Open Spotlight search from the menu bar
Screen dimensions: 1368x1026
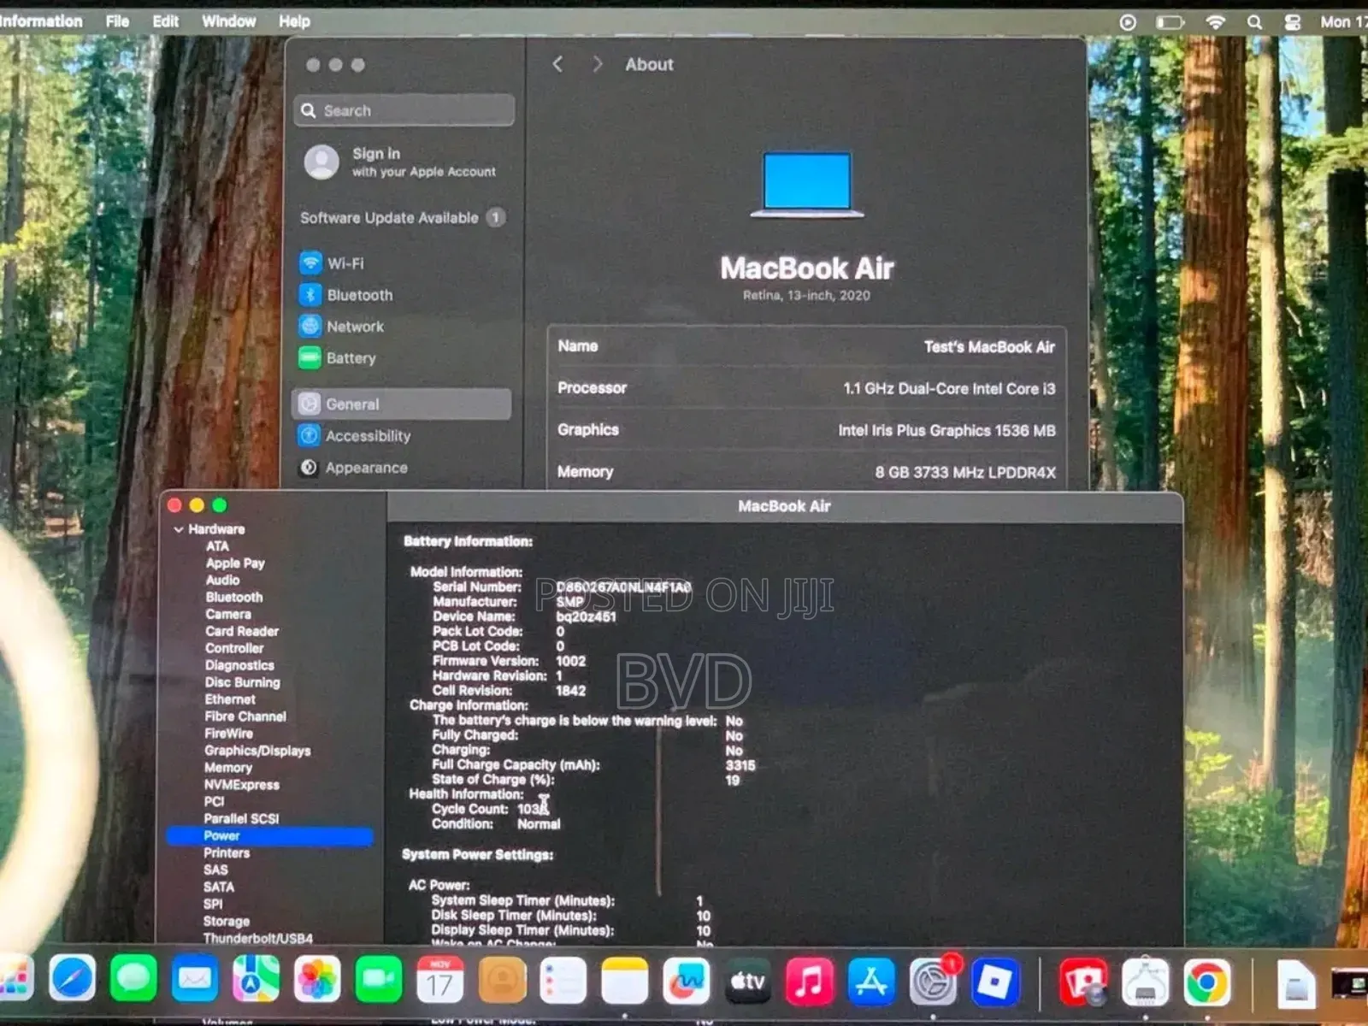coord(1254,22)
